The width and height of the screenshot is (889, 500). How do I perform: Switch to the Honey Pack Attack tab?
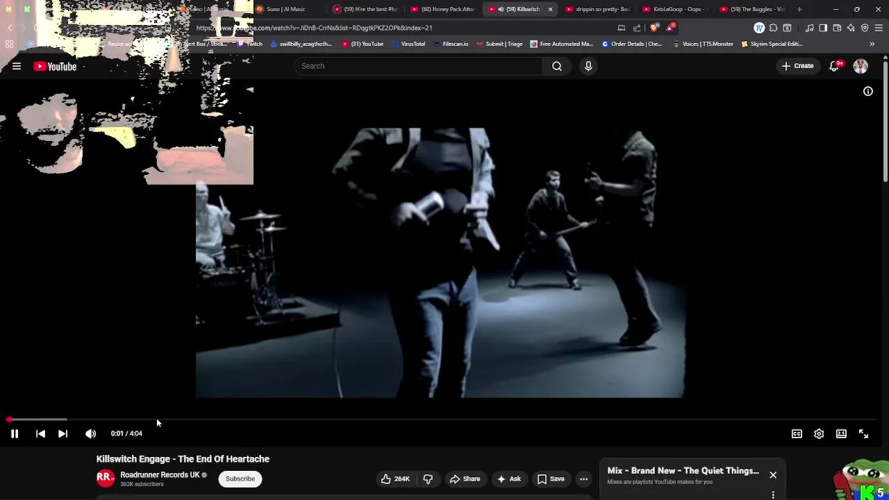pyautogui.click(x=444, y=9)
